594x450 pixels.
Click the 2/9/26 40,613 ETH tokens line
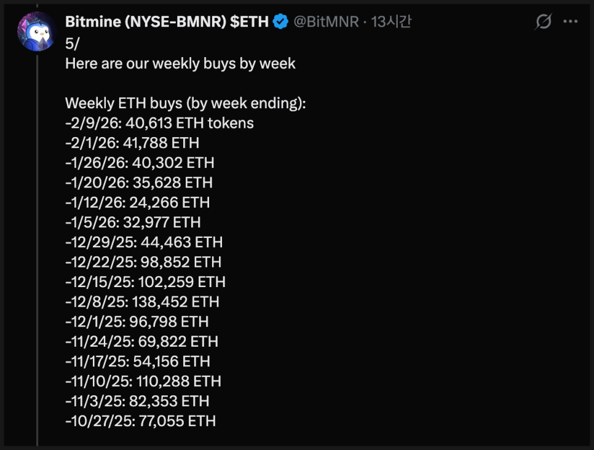coord(159,123)
